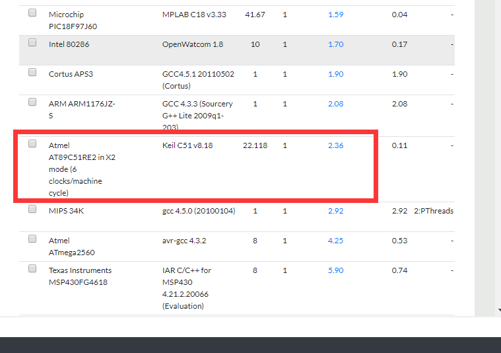Click the Texas Instruments MSP430FG4618 name
The height and width of the screenshot is (353, 501).
[80, 276]
